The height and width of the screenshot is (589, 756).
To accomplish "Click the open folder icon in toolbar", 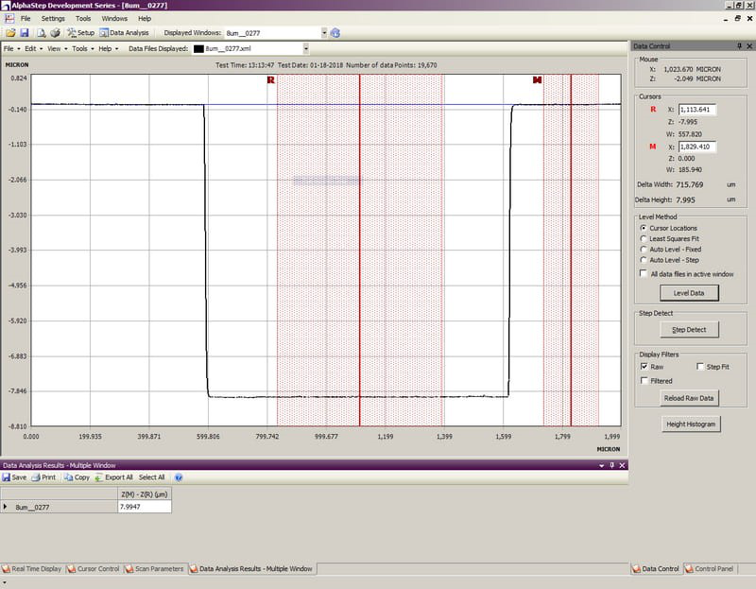I will (9, 33).
